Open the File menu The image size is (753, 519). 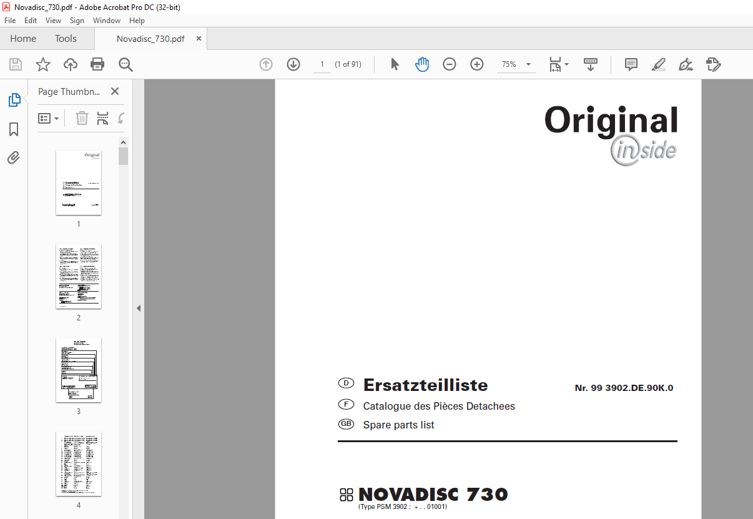point(10,21)
